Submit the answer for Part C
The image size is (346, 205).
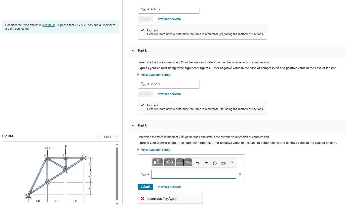tap(145, 187)
